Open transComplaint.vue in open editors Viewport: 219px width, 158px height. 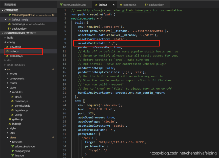point(23,15)
